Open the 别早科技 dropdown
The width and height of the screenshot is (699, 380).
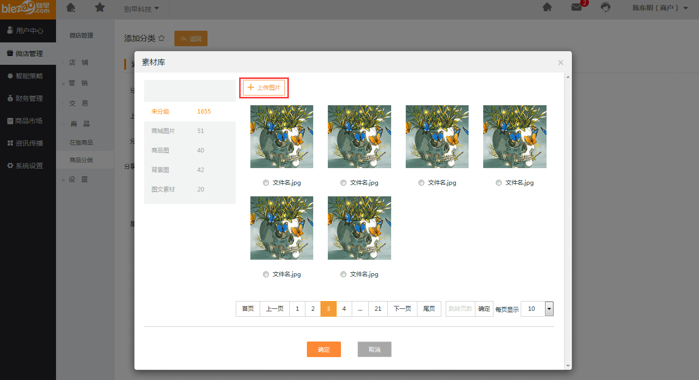click(142, 8)
